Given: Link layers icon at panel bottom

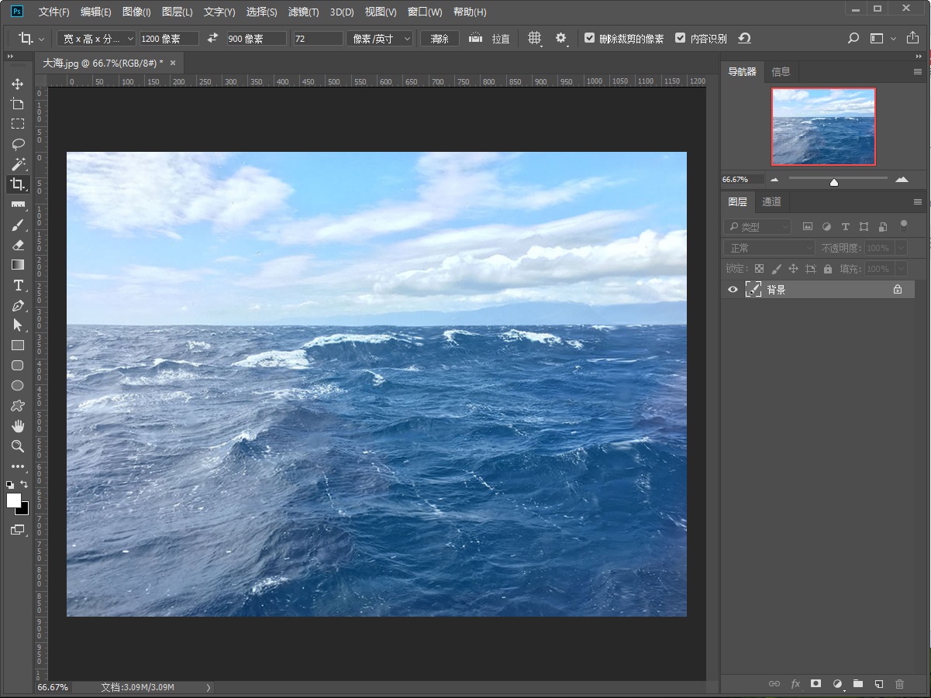Looking at the screenshot, I should pyautogui.click(x=774, y=684).
